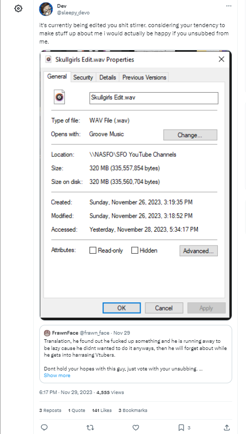Click the WAV file icon in Properties
Viewport: 246px width, 434px height.
pyautogui.click(x=59, y=97)
